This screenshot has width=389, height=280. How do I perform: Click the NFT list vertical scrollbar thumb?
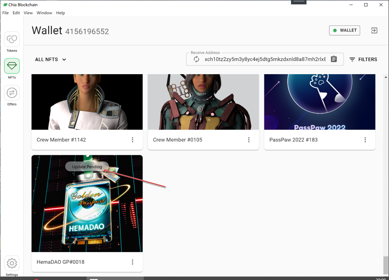pyautogui.click(x=385, y=265)
